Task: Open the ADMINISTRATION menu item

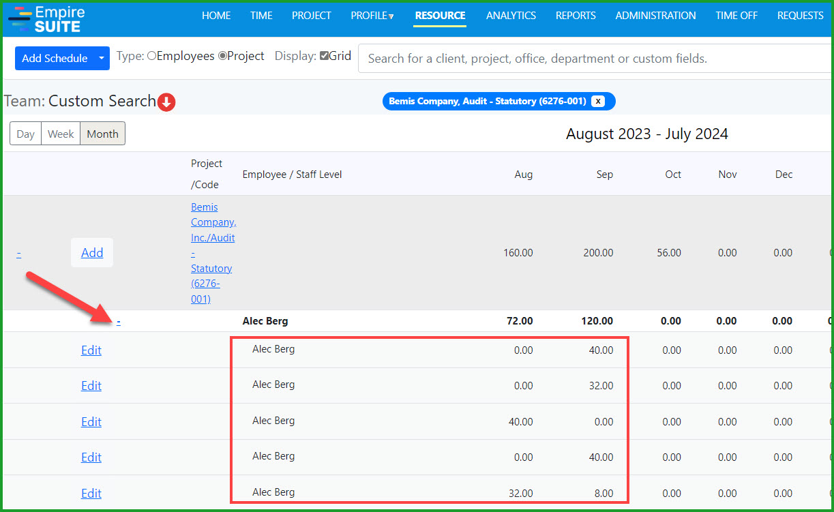Action: pyautogui.click(x=655, y=16)
